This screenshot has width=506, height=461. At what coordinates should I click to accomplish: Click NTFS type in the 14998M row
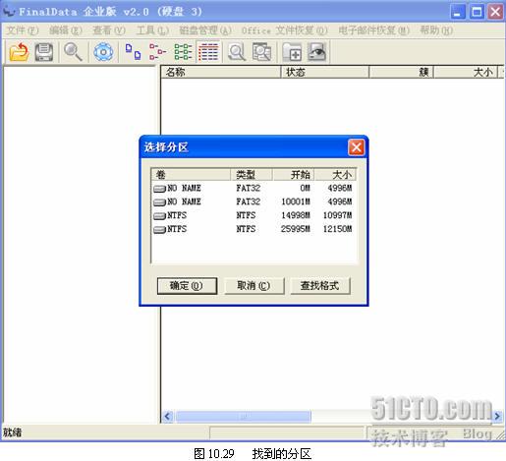tap(246, 215)
